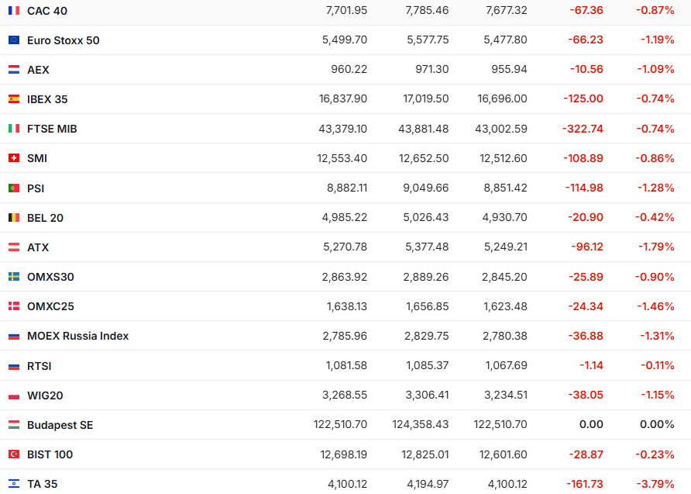
Task: Click the Belgium flag icon by BEL 20
Action: 14,218
